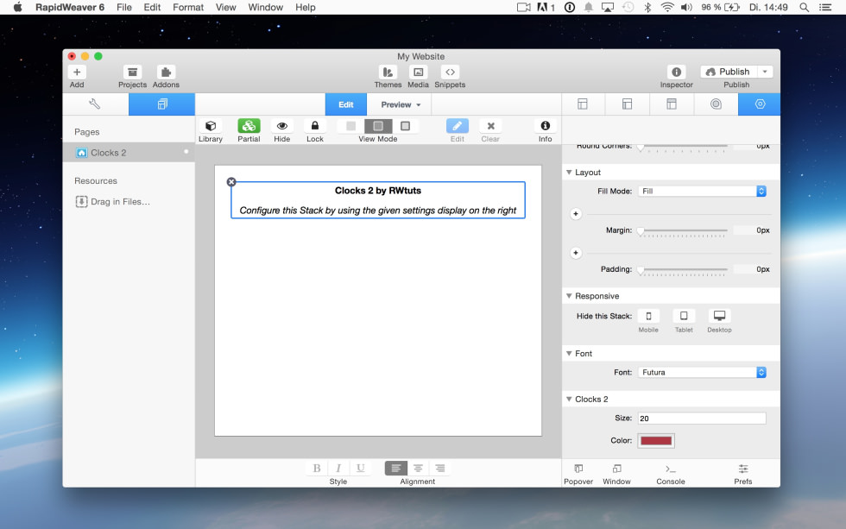The width and height of the screenshot is (846, 529).
Task: Open the red Color swatch
Action: [x=656, y=441]
